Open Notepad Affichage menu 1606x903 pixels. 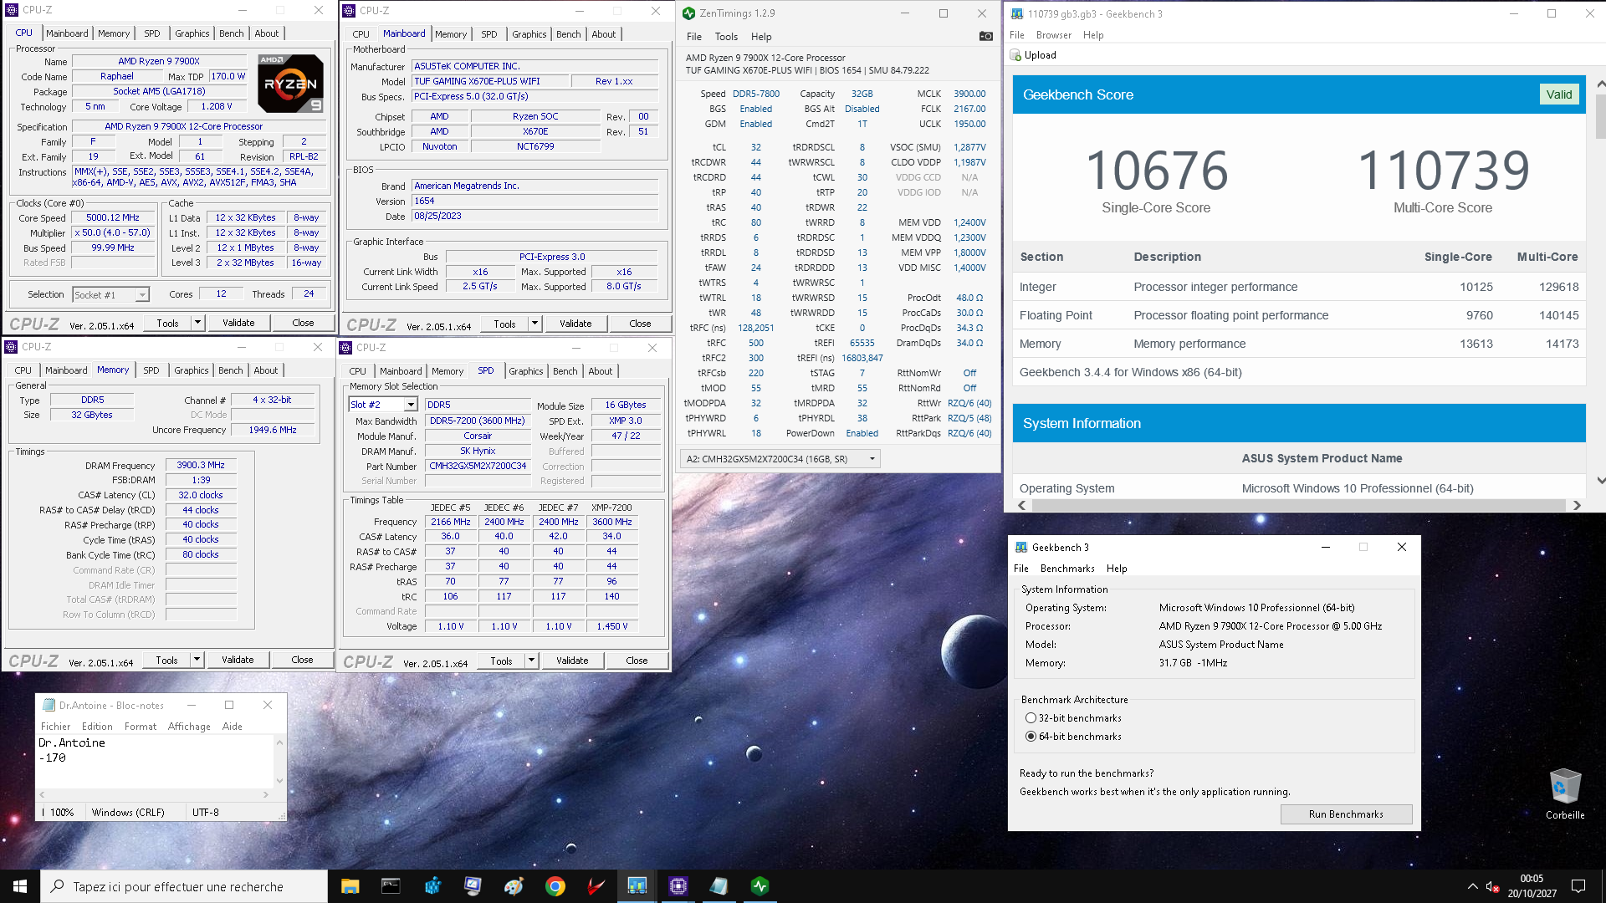(x=189, y=727)
